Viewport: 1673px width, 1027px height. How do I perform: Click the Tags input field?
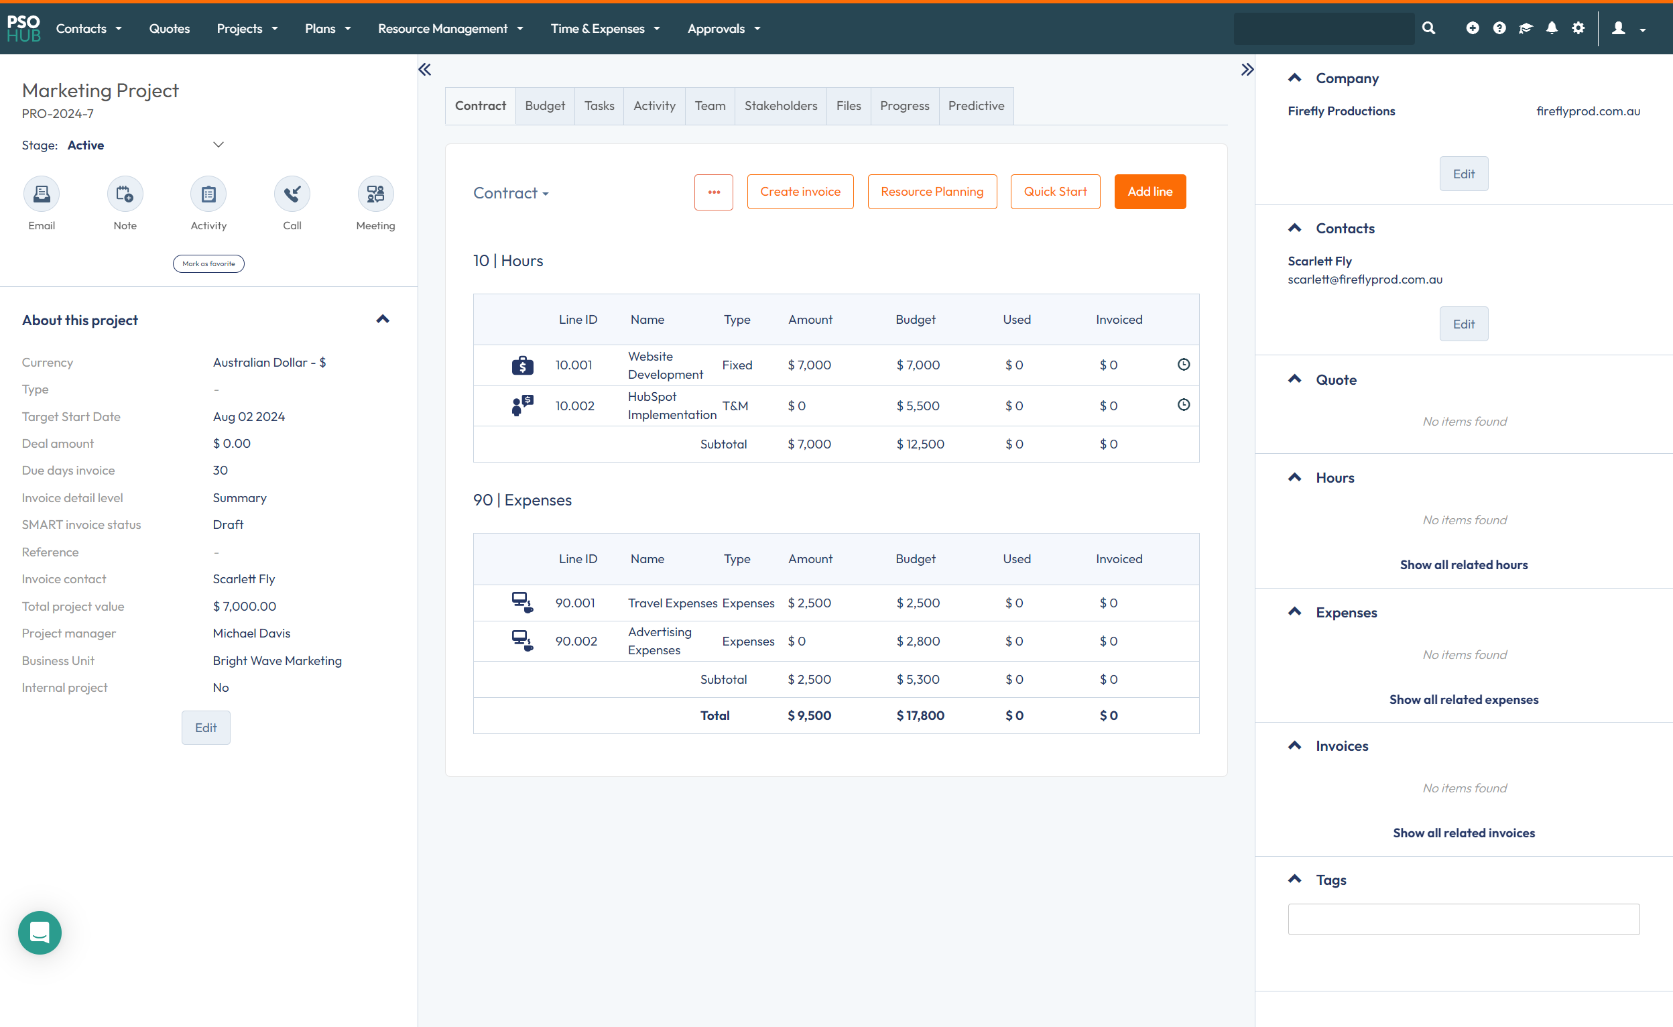tap(1463, 919)
